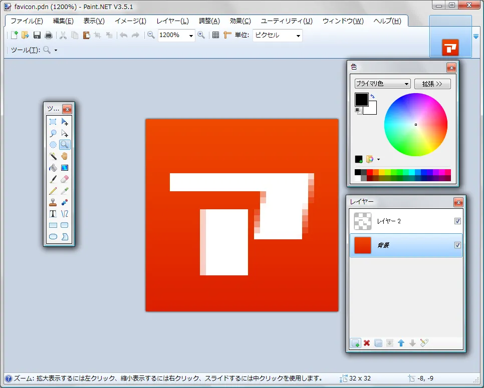Open the レイヤー(L) menu
Screen dimensions: 484x388
172,21
